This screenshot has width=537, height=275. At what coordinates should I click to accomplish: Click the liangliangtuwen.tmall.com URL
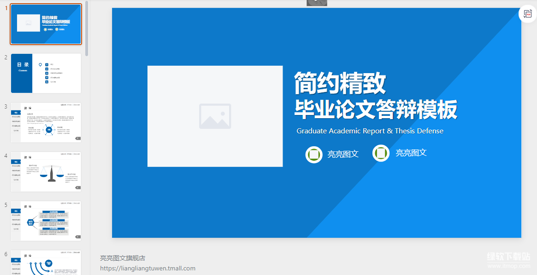tap(148, 268)
